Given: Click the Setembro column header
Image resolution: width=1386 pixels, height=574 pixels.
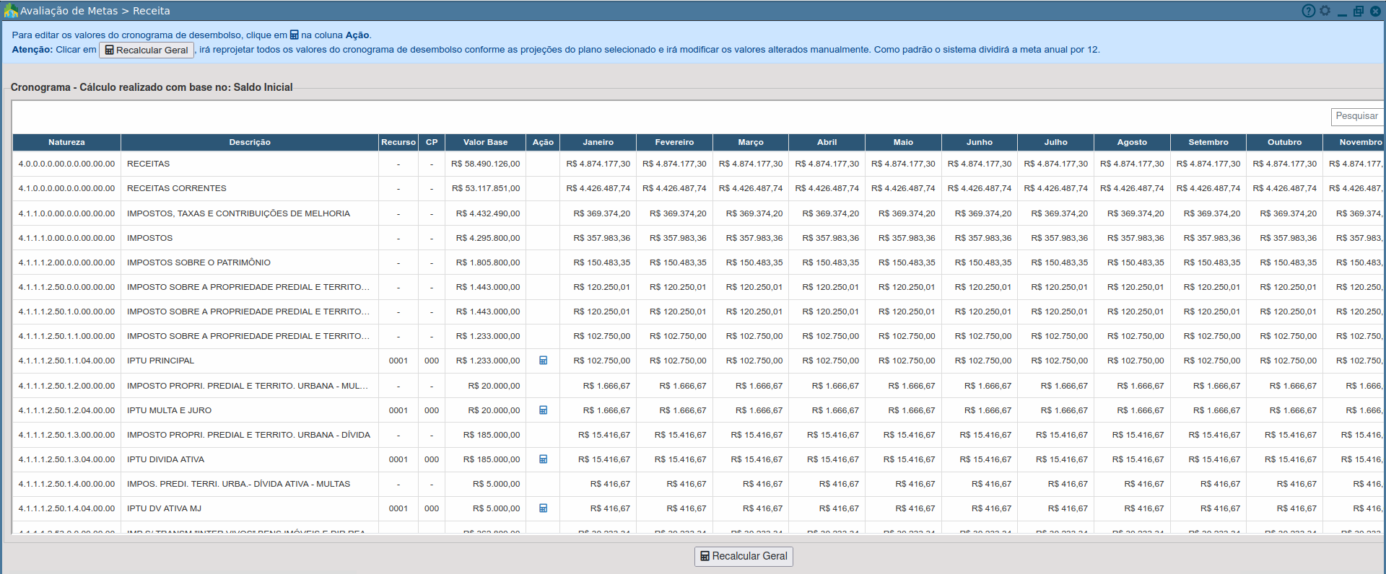Looking at the screenshot, I should click(1208, 142).
